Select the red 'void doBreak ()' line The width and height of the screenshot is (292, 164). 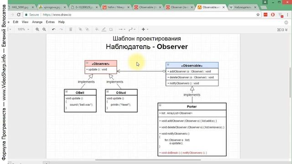coord(183,153)
